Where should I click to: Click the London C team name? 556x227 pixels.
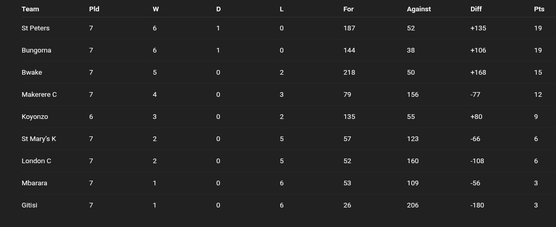[36, 161]
